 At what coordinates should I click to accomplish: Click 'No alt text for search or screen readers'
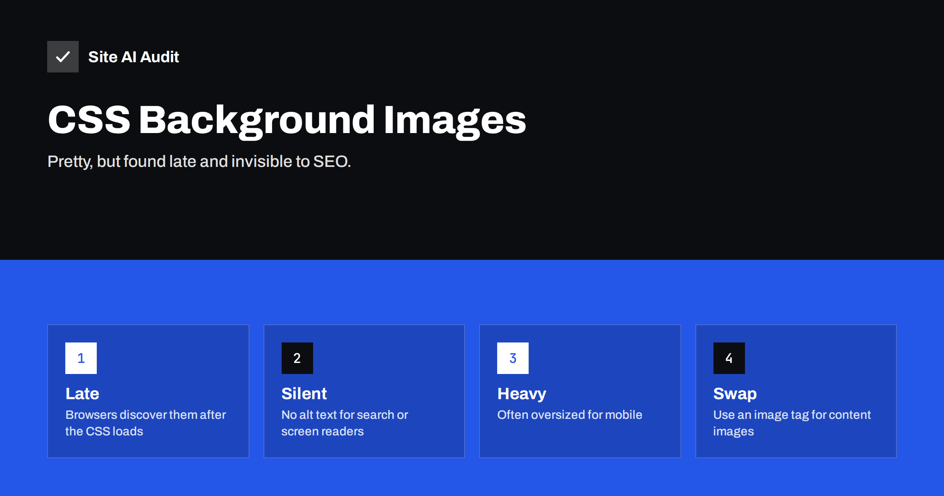coord(345,423)
